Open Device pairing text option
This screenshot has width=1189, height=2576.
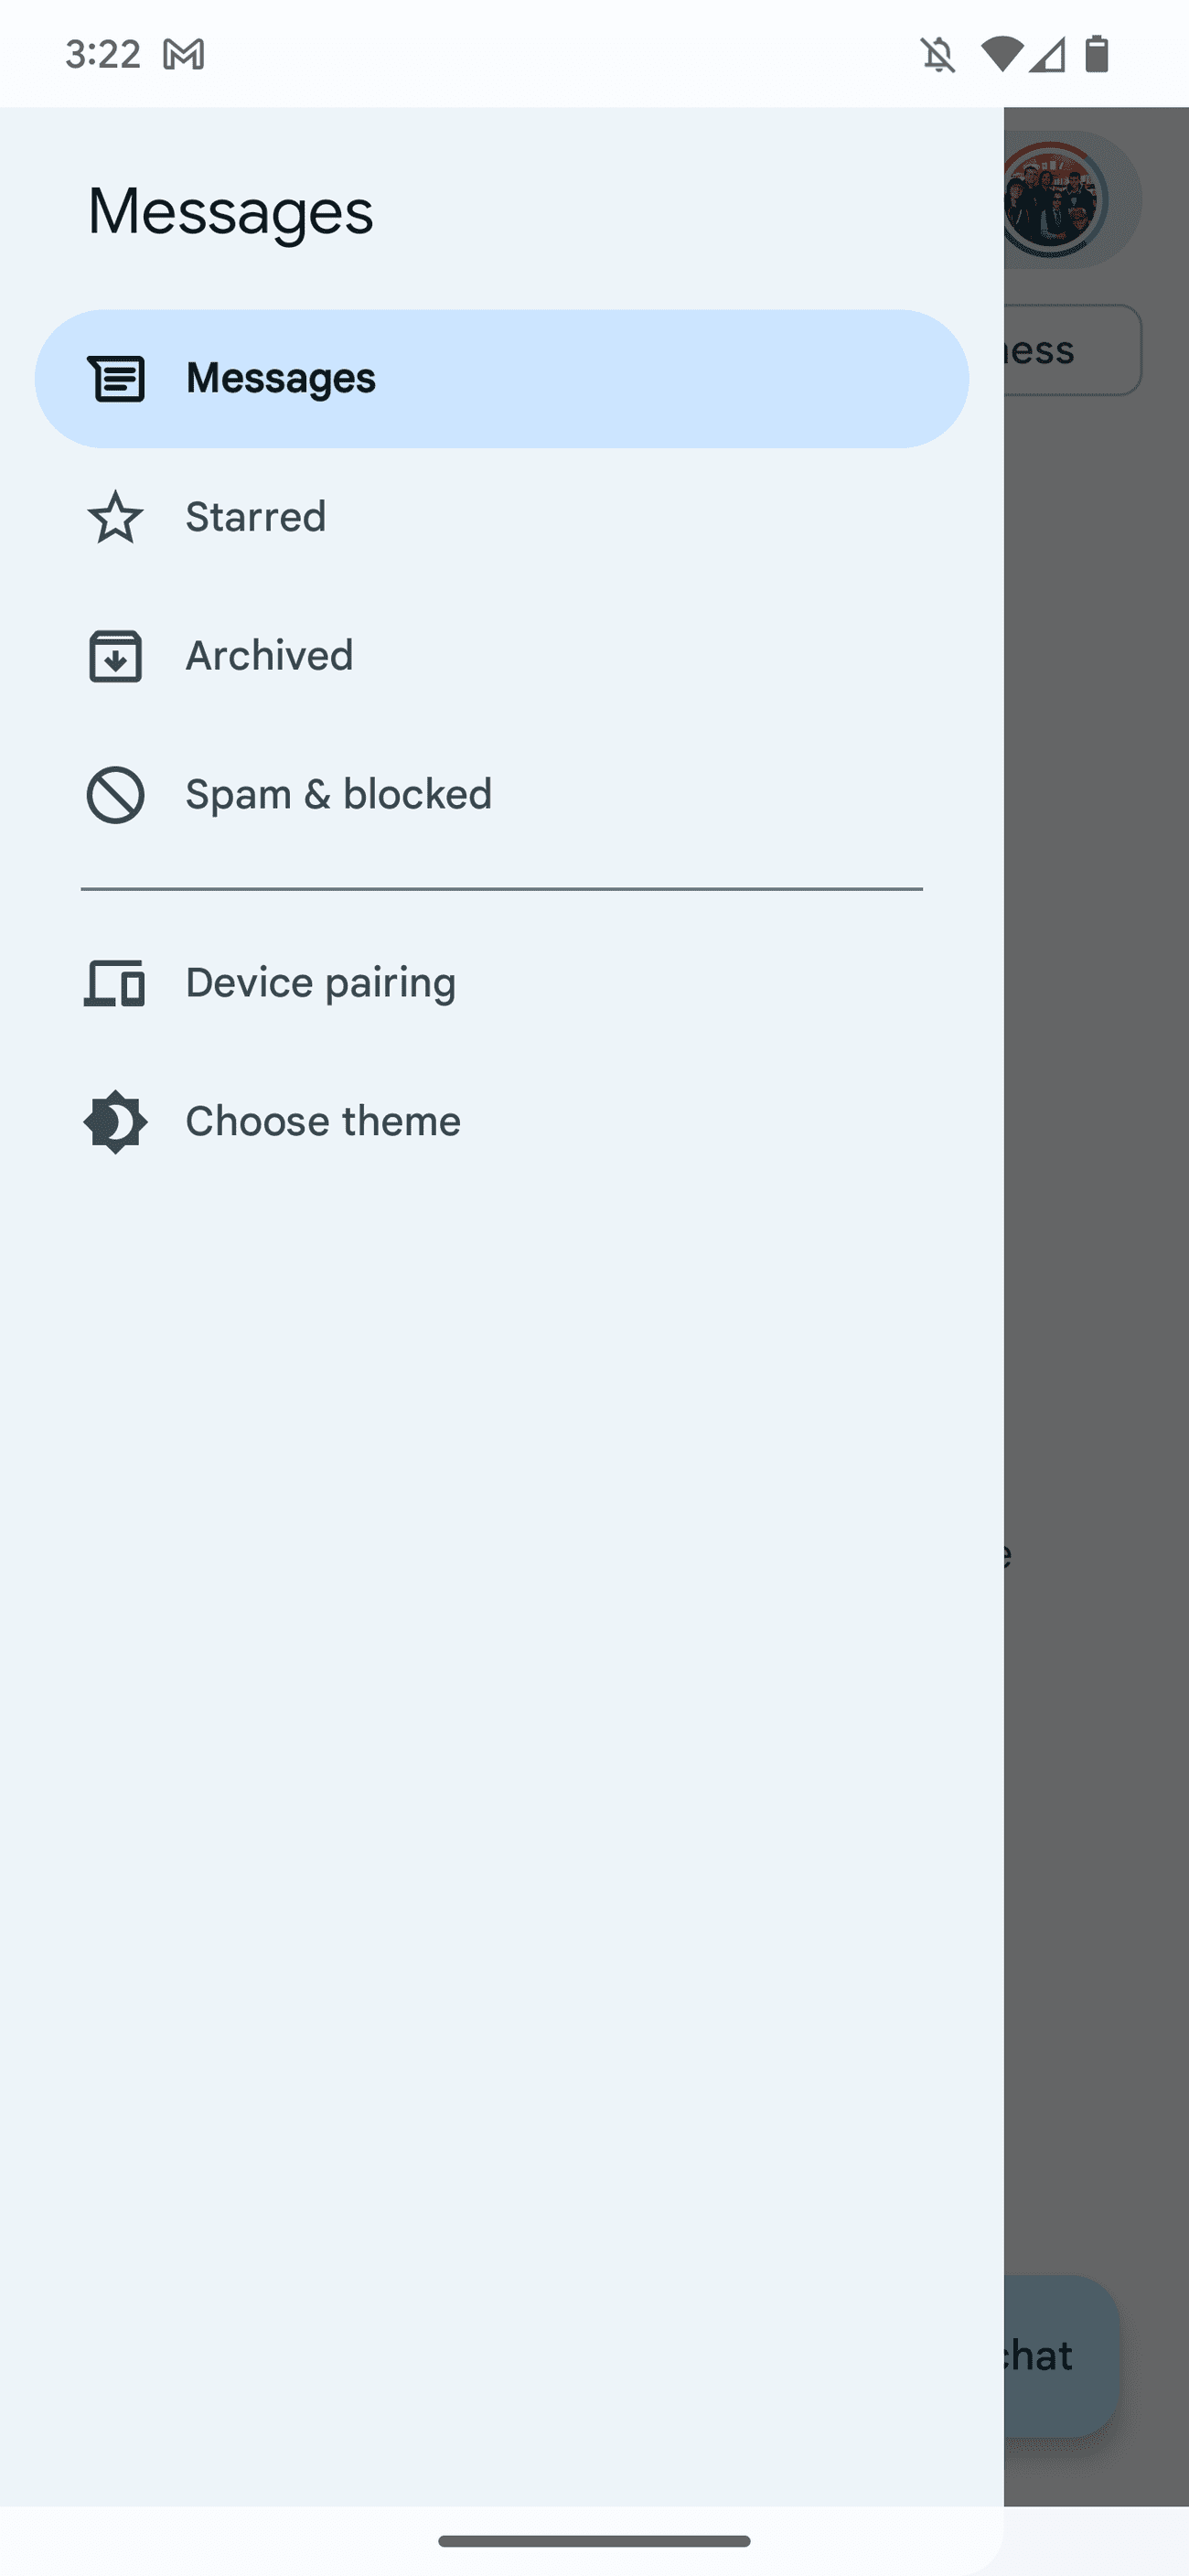[x=321, y=983]
